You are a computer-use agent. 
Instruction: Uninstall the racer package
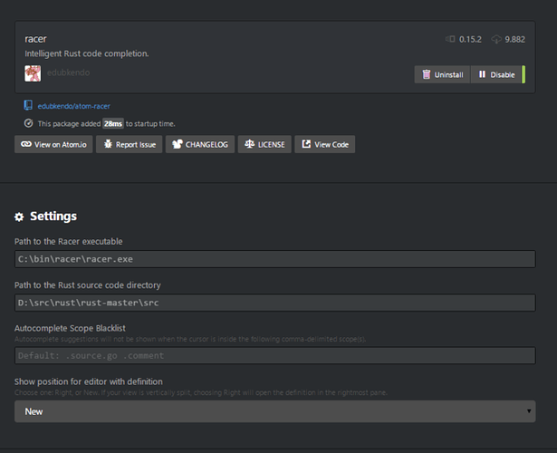pyautogui.click(x=442, y=74)
